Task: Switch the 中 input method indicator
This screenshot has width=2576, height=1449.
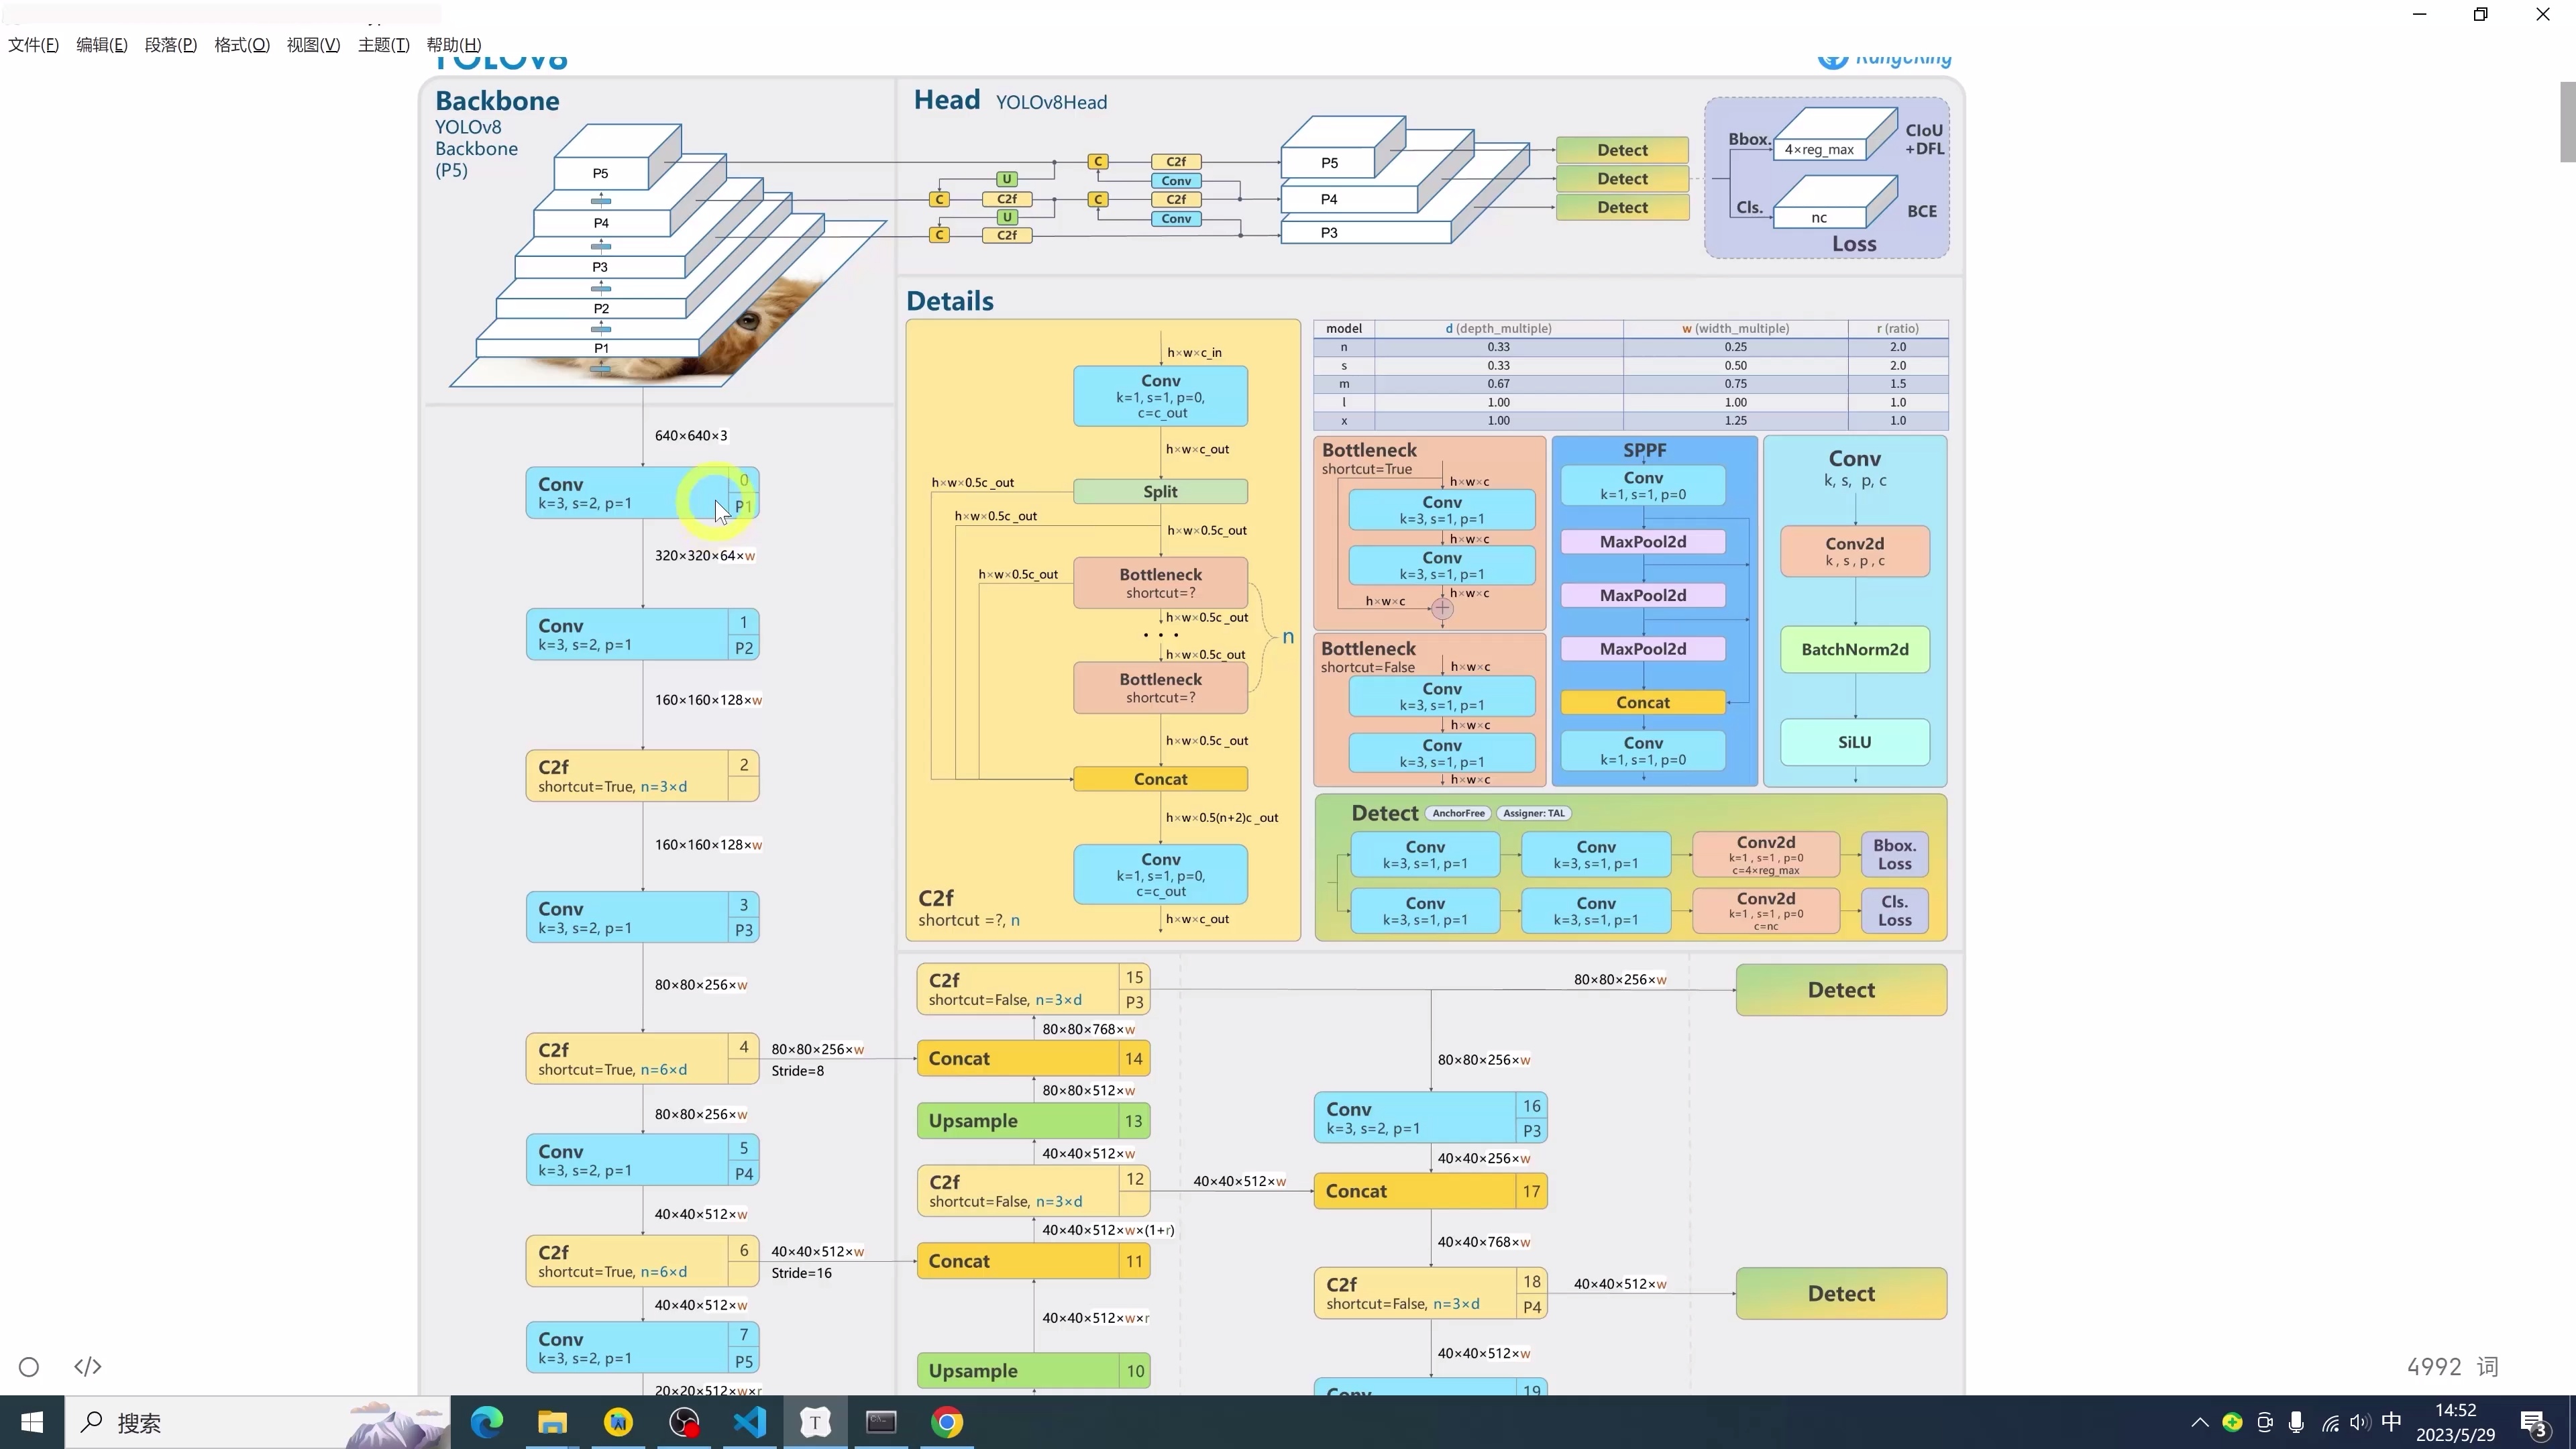Action: 2391,1422
